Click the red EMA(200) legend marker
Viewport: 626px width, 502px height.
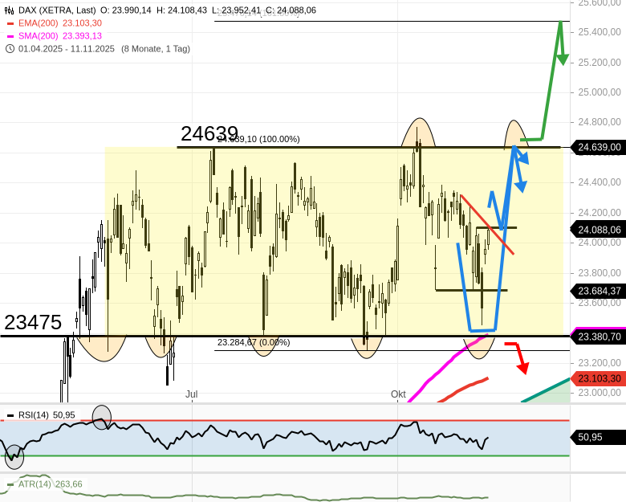[10, 23]
